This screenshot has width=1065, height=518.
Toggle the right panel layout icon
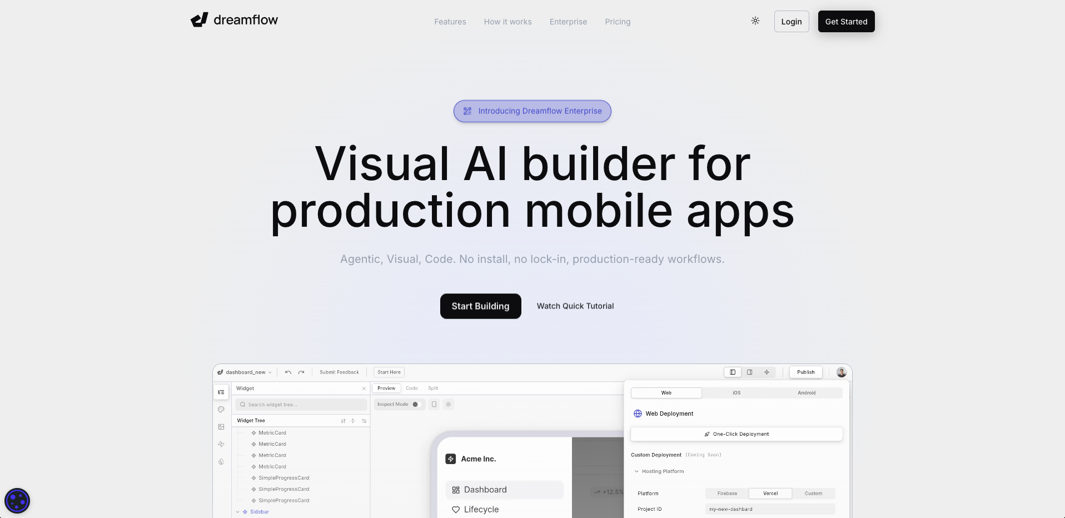[x=750, y=372]
